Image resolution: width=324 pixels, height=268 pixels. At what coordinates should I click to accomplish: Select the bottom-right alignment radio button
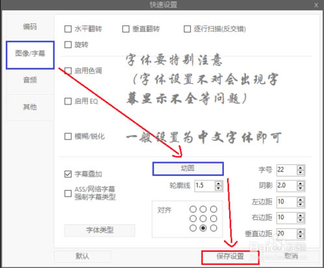click(x=213, y=228)
